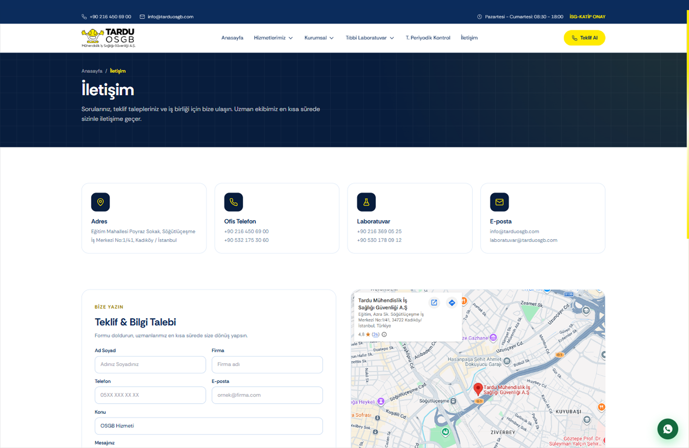Click the E-posta input field in the form
Image resolution: width=689 pixels, height=448 pixels.
tap(267, 395)
